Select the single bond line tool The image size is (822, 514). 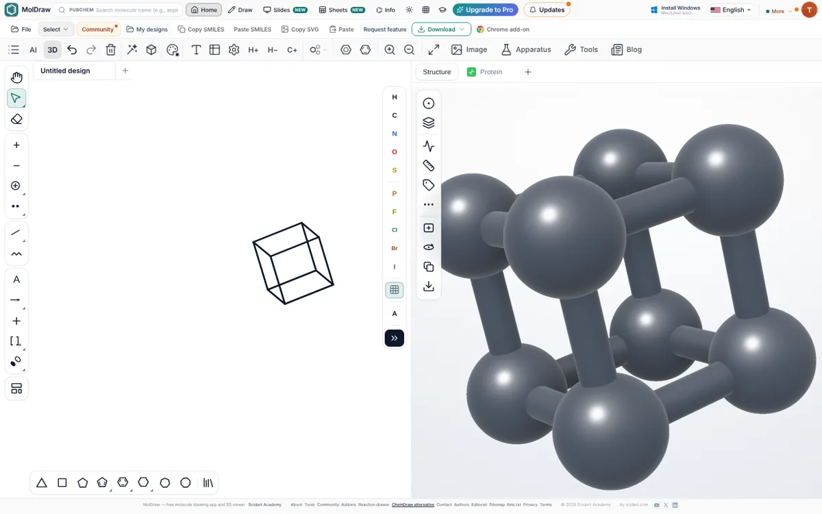click(x=16, y=233)
